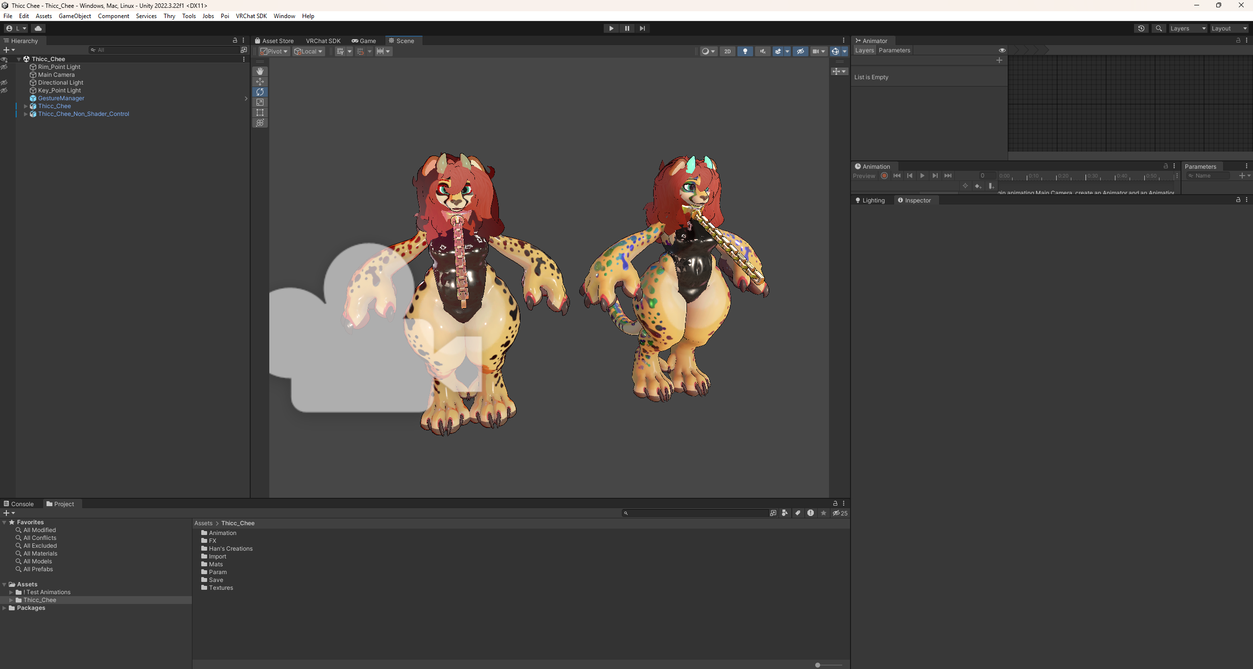Click the project icon size slider
The image size is (1253, 669).
829,665
